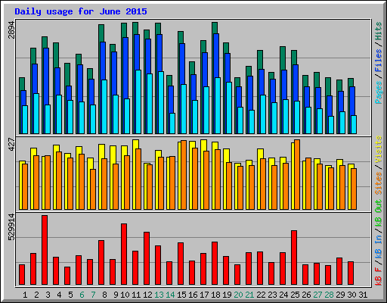Select the cyan Pages bar for day 28
387x303 pixels.
(x=331, y=125)
